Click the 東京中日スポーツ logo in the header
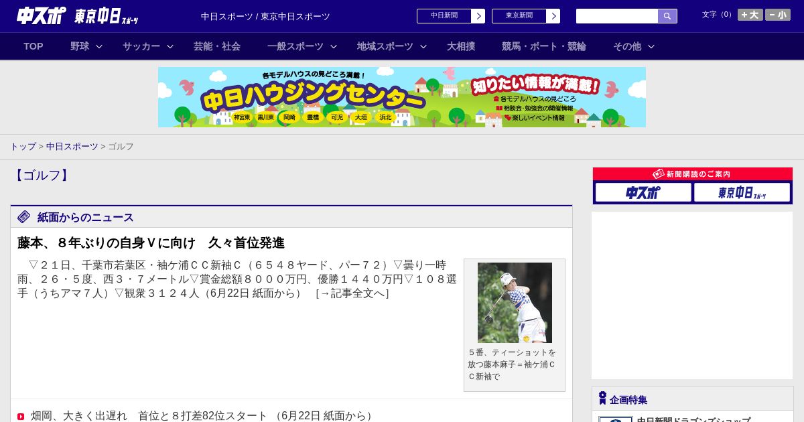This screenshot has height=422, width=804. pos(106,16)
